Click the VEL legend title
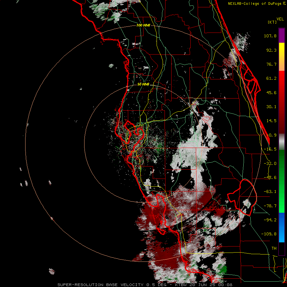 pyautogui.click(x=280, y=19)
